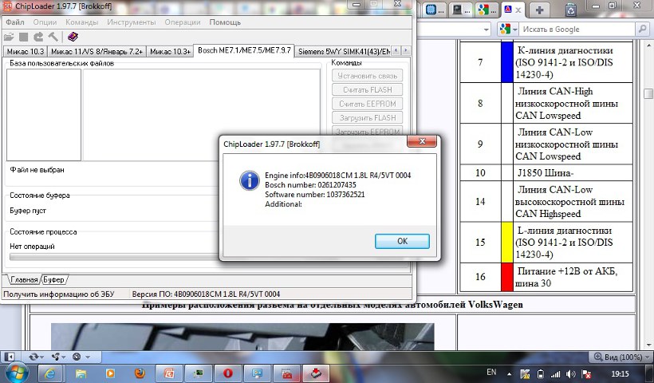The height and width of the screenshot is (383, 654).
Task: Select the Микас 10.3 tab
Action: (25, 51)
